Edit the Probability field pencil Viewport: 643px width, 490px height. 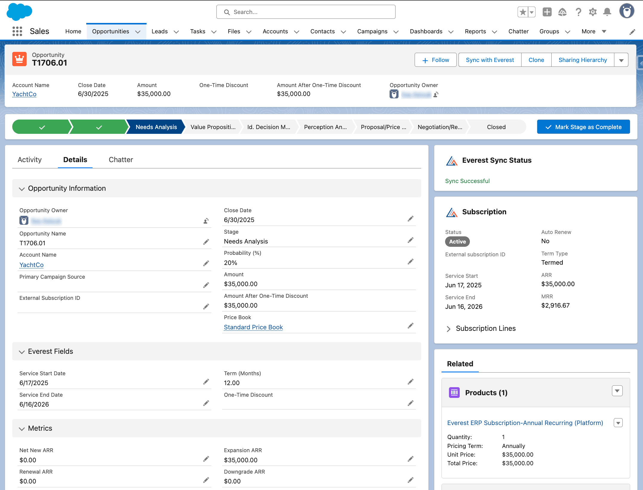click(410, 262)
